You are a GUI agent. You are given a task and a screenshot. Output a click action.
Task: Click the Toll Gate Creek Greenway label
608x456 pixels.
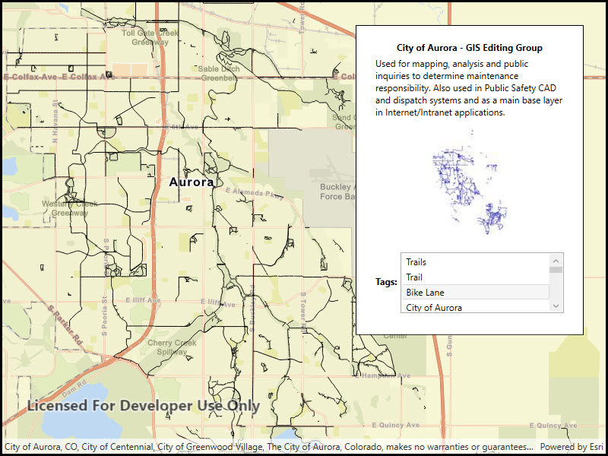tap(150, 37)
